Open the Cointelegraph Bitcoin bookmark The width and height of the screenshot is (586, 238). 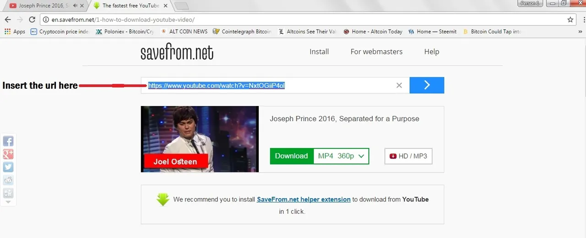pos(242,32)
